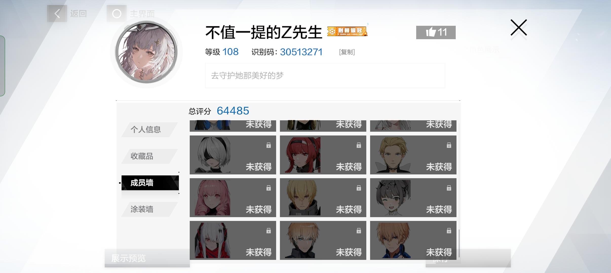Open the player avatar portrait
Viewport: 611px width, 273px height.
(146, 52)
